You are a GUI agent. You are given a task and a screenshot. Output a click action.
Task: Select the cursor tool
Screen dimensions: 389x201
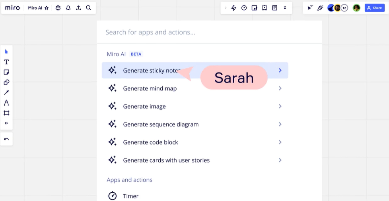6,52
